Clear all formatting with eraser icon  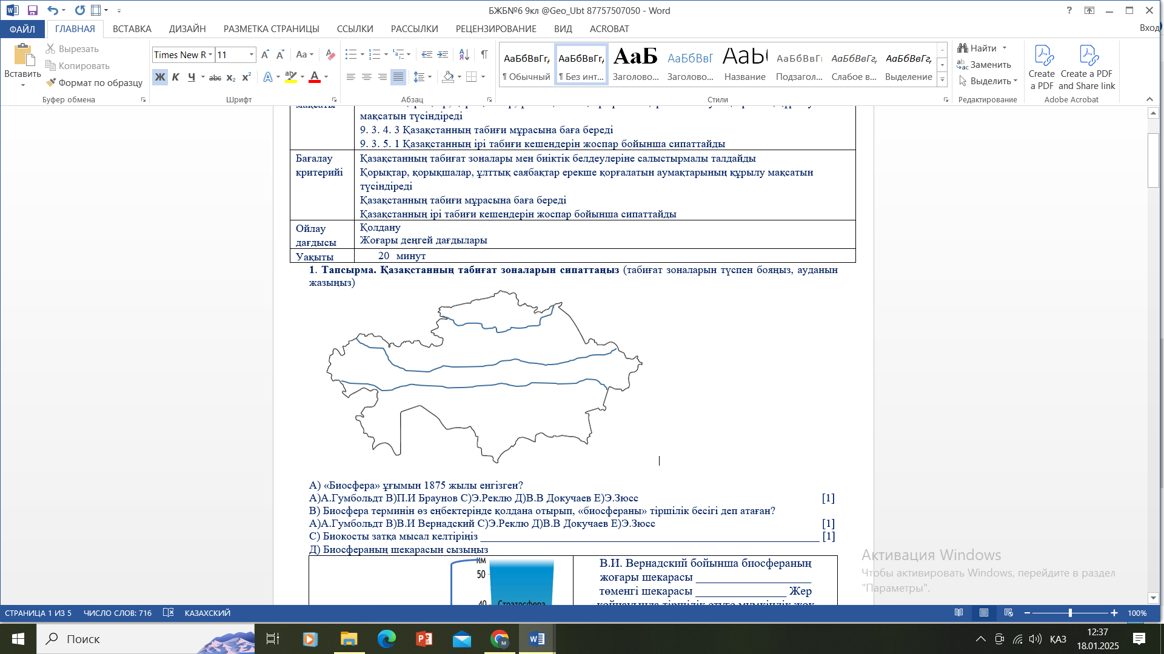(330, 54)
